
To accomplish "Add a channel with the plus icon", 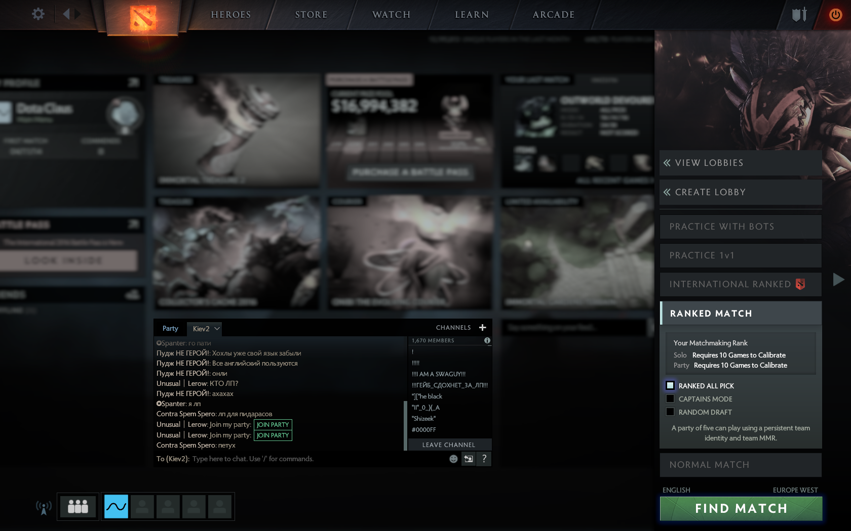I will click(482, 328).
